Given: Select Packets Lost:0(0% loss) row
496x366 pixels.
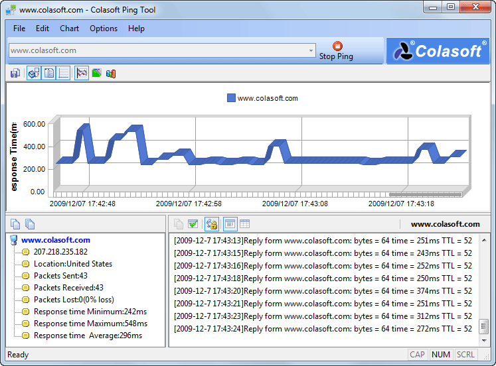Looking at the screenshot, I should click(x=74, y=300).
